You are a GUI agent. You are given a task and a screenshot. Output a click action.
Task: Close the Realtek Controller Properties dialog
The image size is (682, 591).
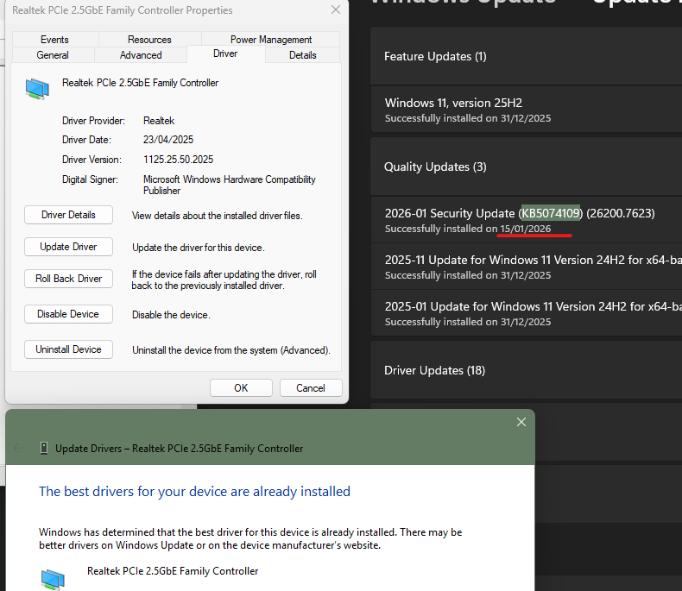tap(335, 10)
